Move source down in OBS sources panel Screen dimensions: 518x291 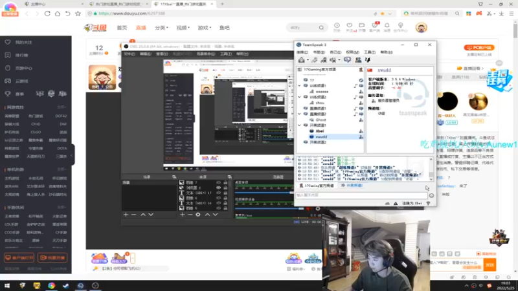coord(216,215)
